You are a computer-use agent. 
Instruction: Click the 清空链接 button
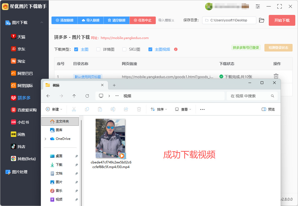click(x=117, y=20)
